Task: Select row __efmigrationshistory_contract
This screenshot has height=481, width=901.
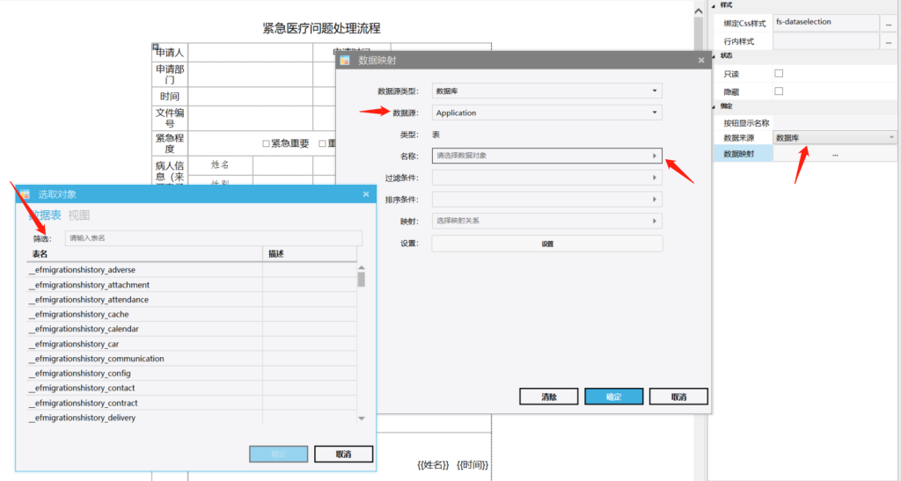Action: [x=191, y=403]
